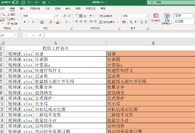Image resolution: width=195 pixels, height=133 pixels.
Task: Open the font name dropdown
Action: [x=54, y=16]
